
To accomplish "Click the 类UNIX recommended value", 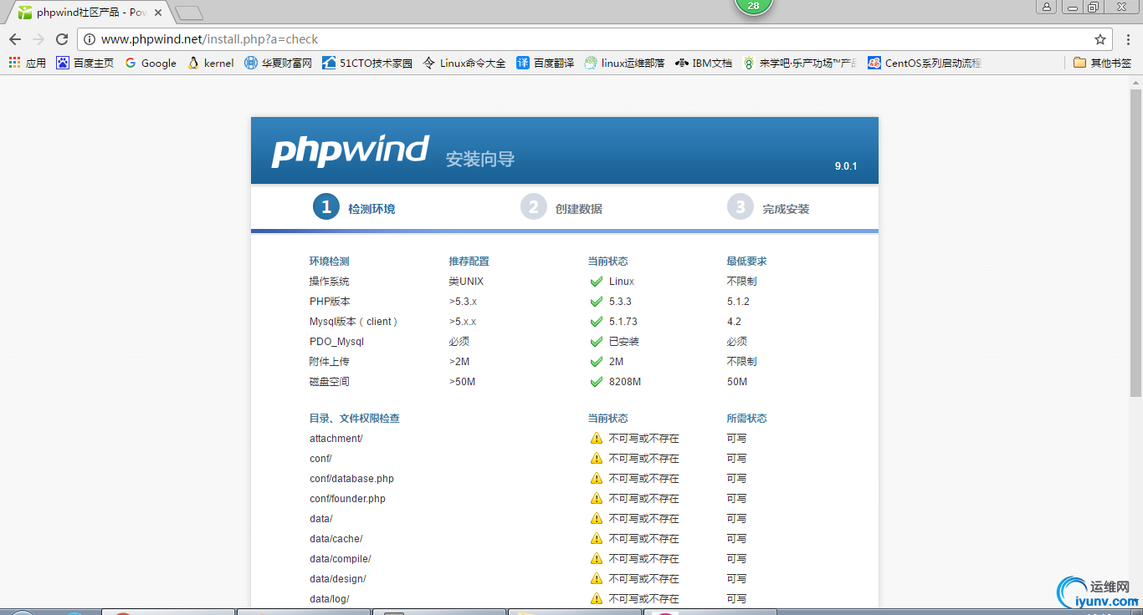I will point(466,282).
